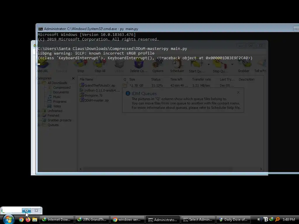This screenshot has width=299, height=224.
Task: Switch to Internet Dow... taskbar button
Action: (57, 220)
